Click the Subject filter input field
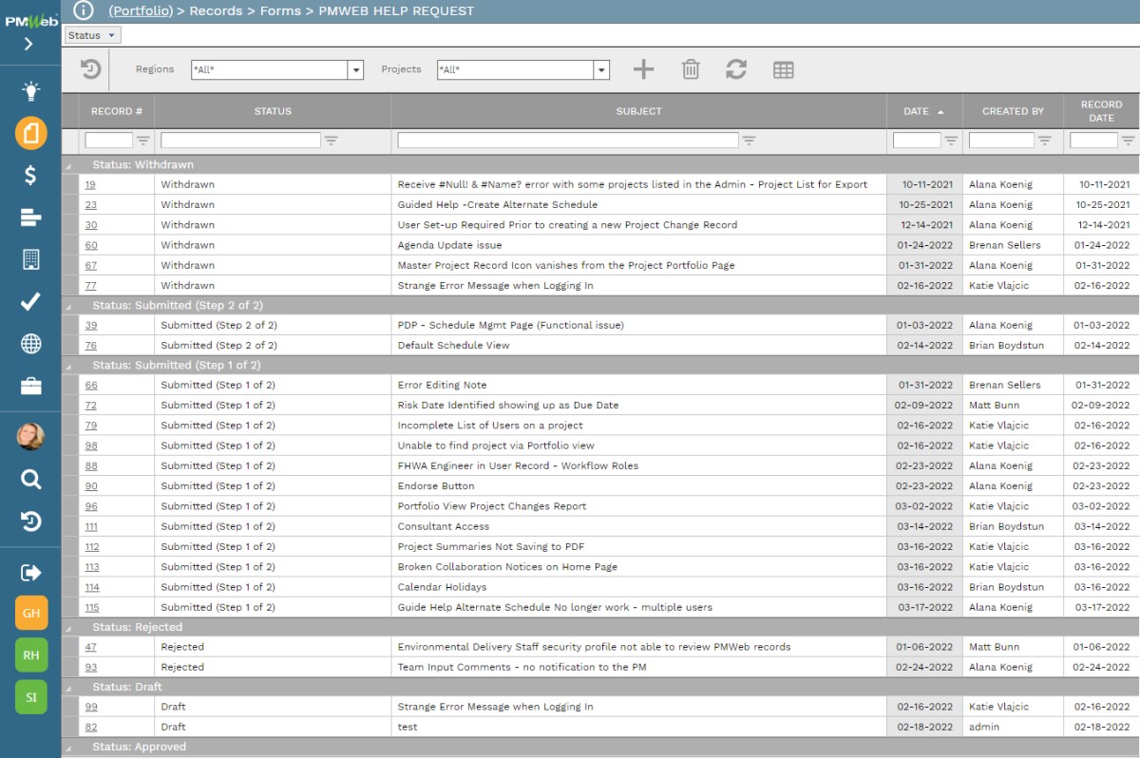Viewport: 1140px width, 758px height. pyautogui.click(x=567, y=141)
